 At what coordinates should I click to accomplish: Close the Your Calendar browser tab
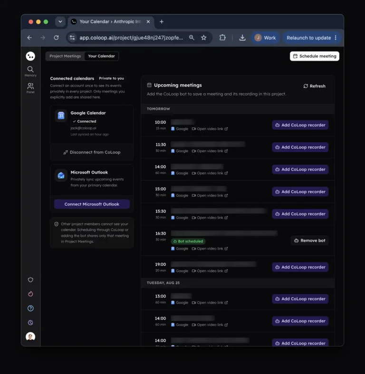(x=148, y=22)
